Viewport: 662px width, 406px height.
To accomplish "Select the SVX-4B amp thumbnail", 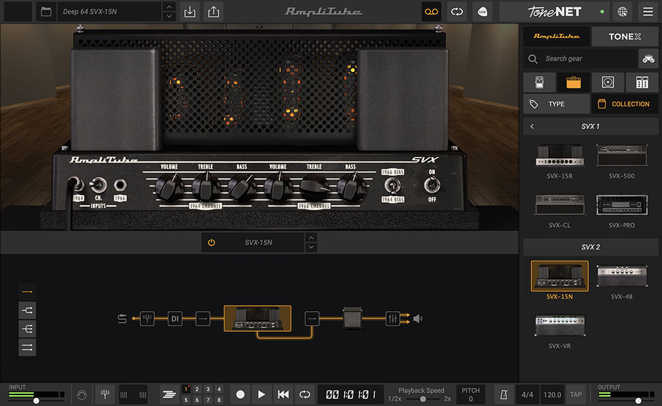I will point(622,276).
